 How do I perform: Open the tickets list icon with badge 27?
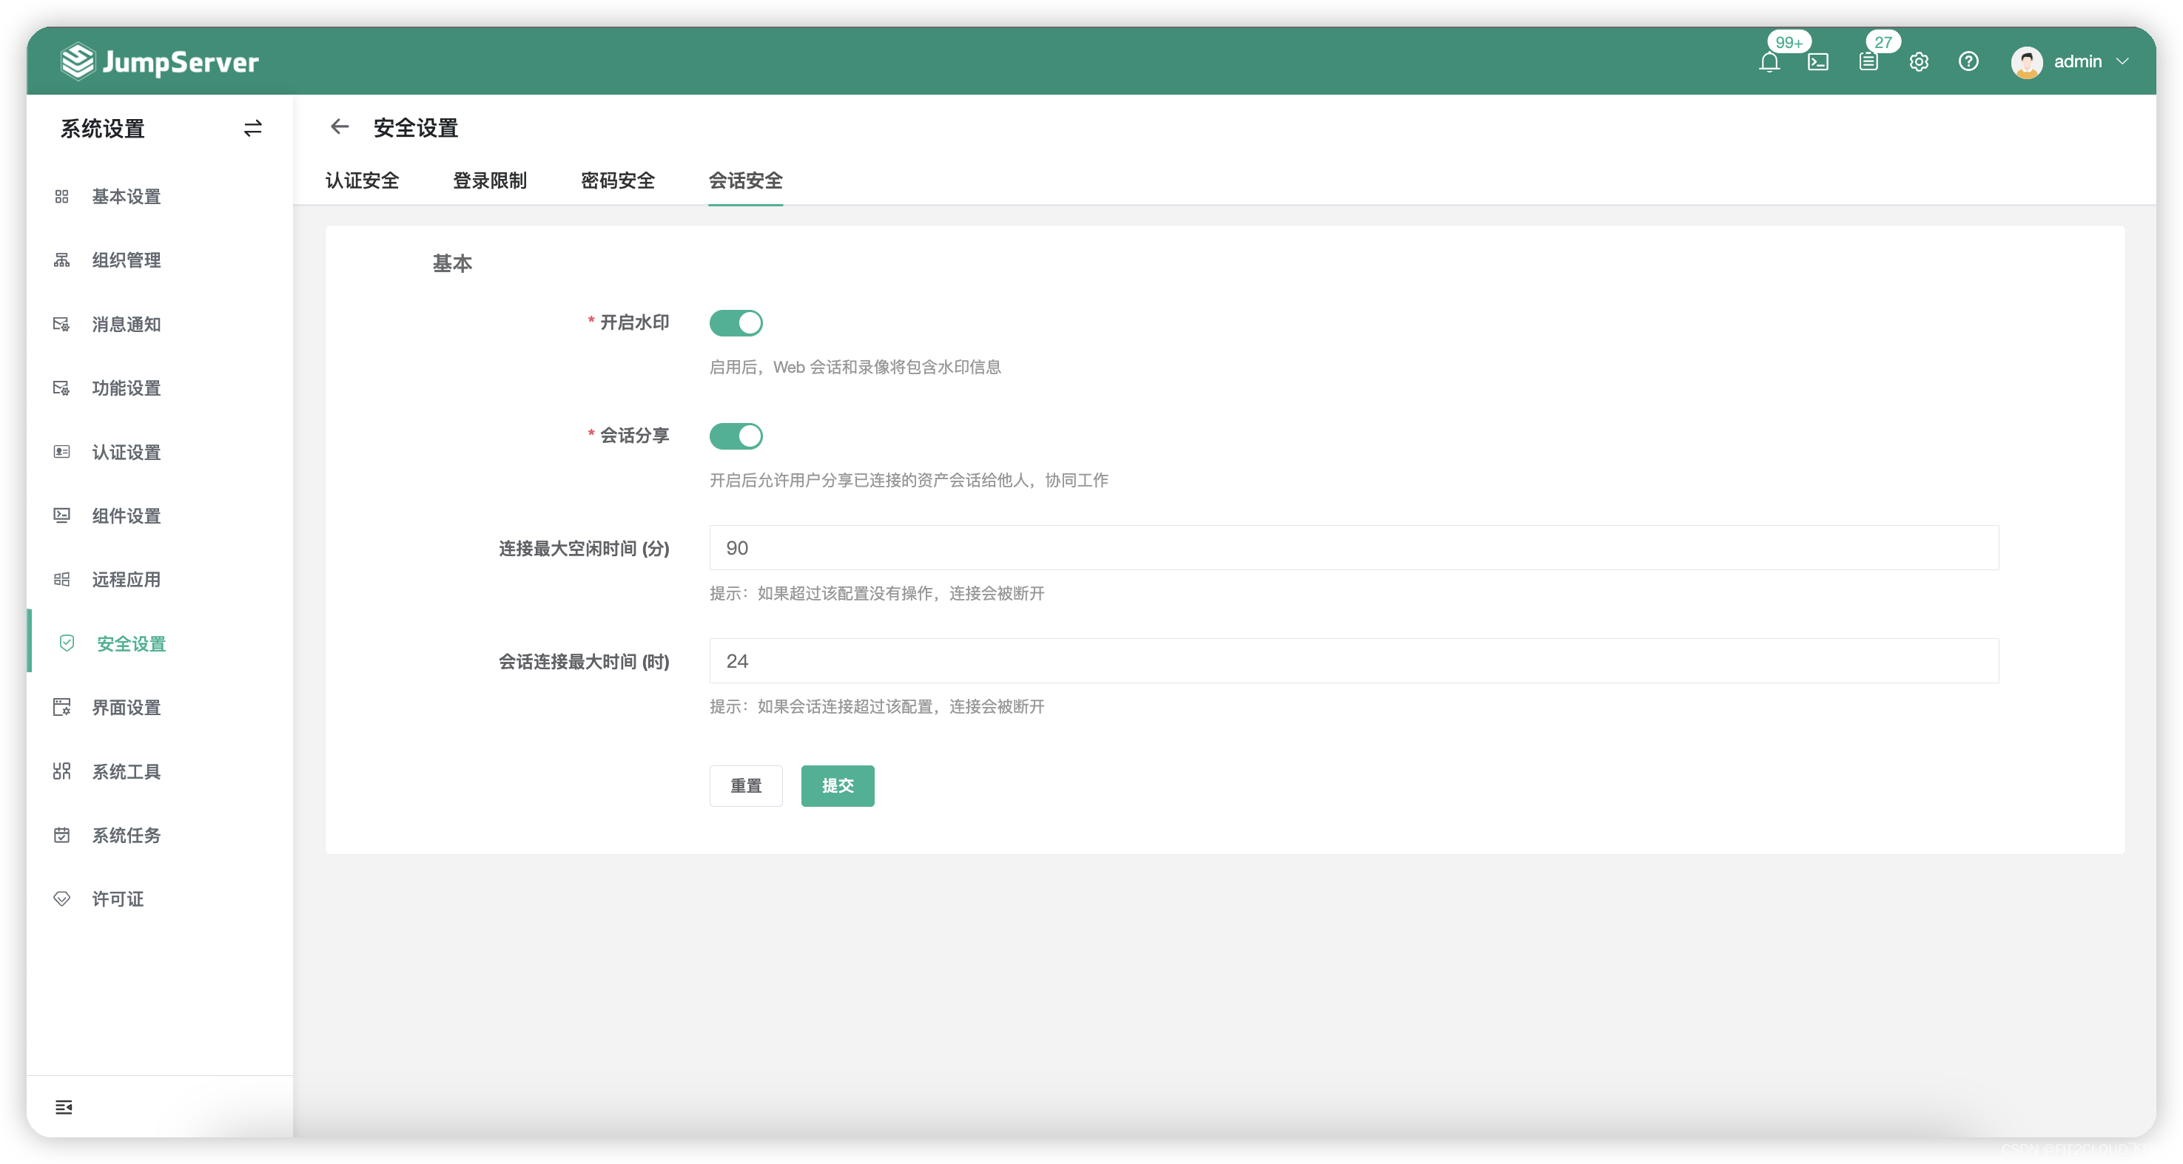(x=1868, y=62)
